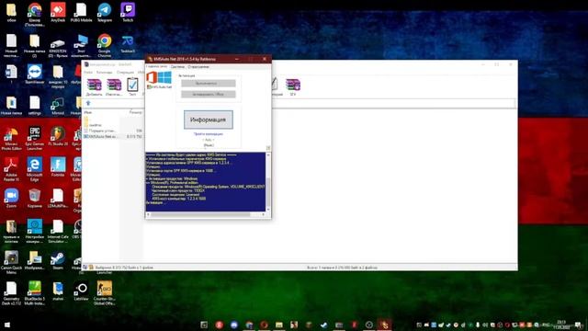Click the Активировать Office button

209,94
